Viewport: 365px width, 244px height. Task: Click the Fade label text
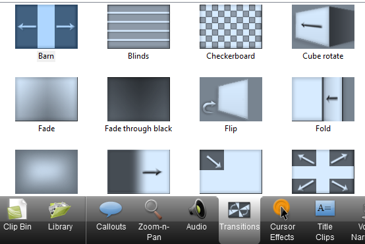click(47, 129)
